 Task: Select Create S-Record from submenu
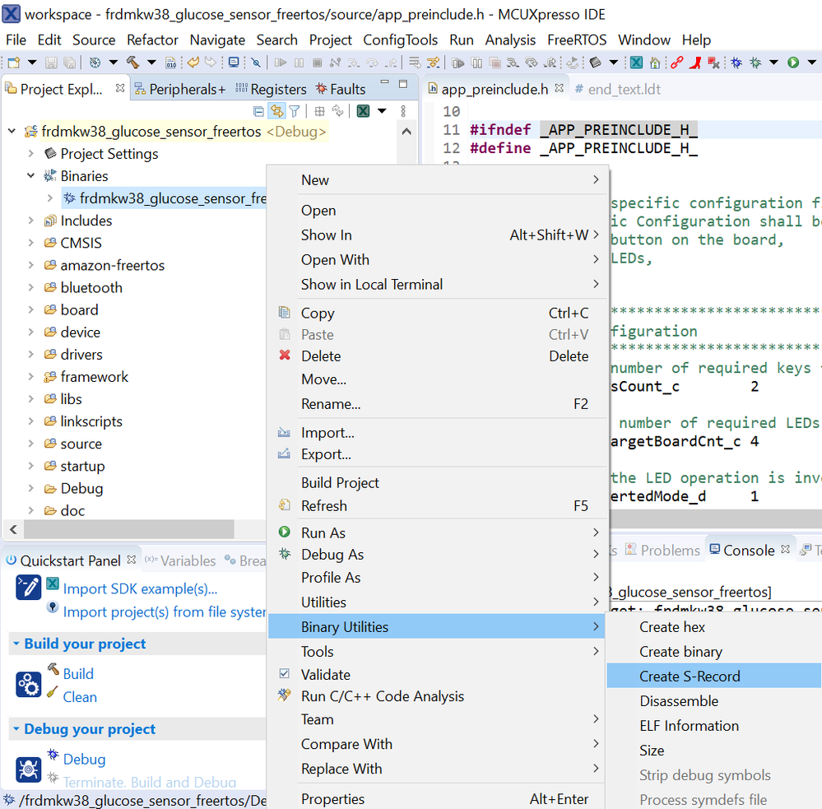tap(713, 676)
